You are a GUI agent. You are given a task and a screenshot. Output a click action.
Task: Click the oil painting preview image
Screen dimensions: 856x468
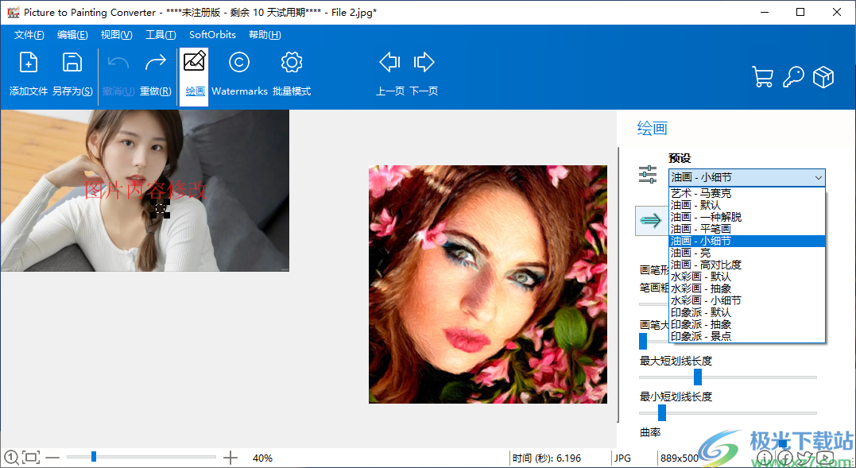[x=487, y=284]
